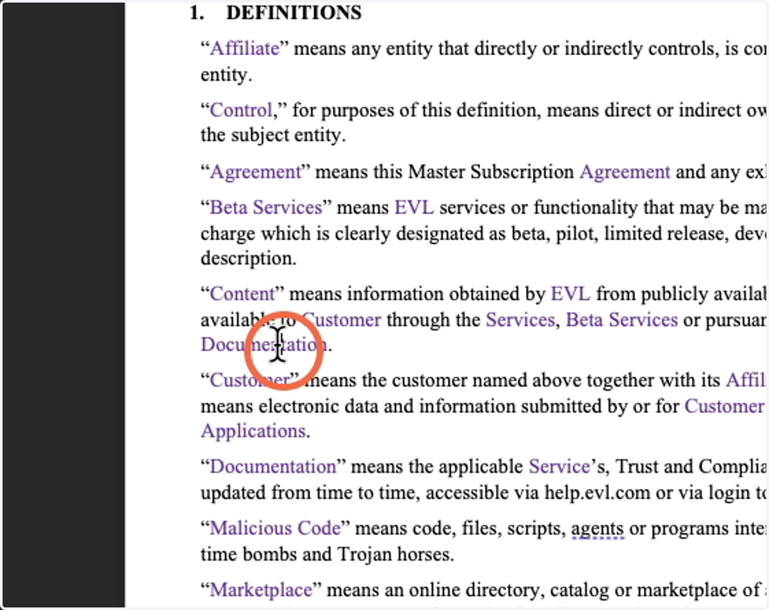Image resolution: width=769 pixels, height=610 pixels.
Task: Click purple "Services" after "through the"
Action: [x=520, y=319]
